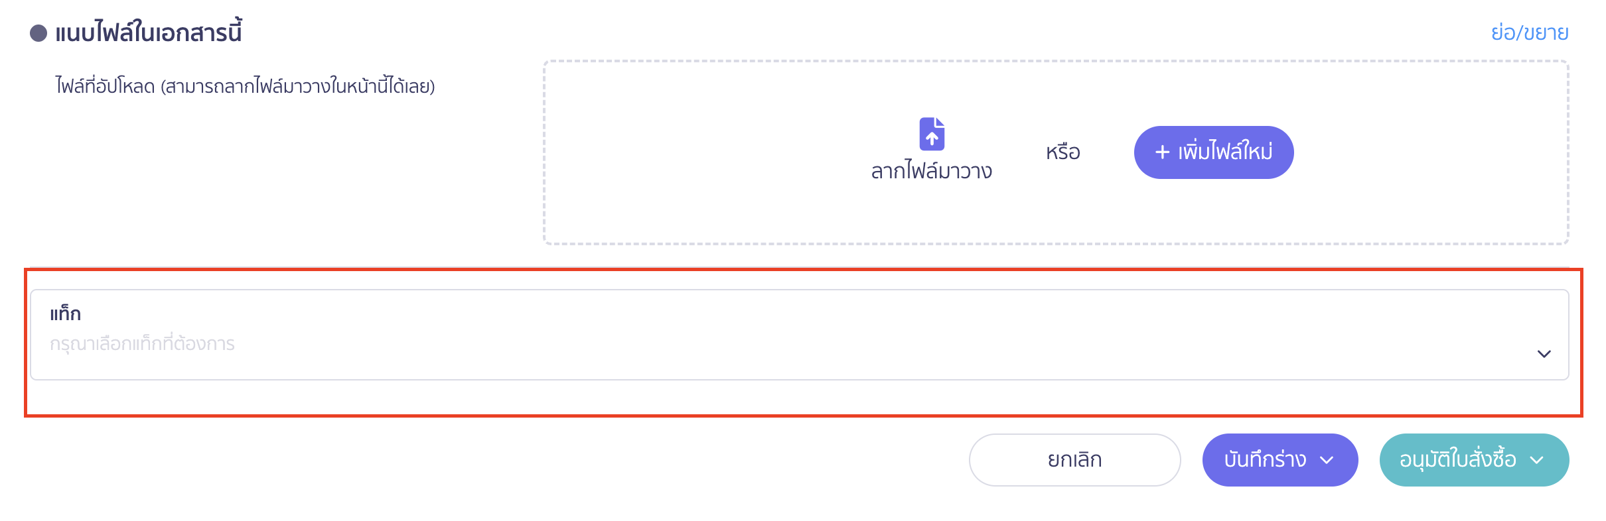1606x521 pixels.
Task: Add a new file with เพิ่มไฟล์ใหม่ button
Action: click(x=1214, y=152)
